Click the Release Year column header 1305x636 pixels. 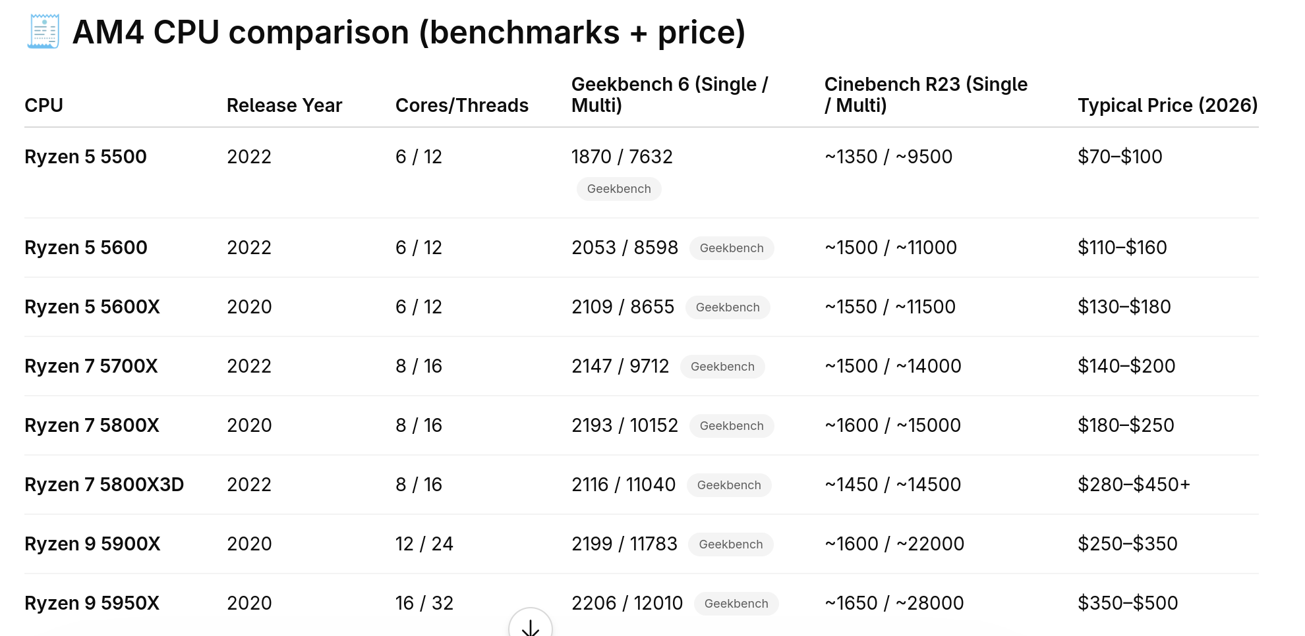tap(284, 105)
